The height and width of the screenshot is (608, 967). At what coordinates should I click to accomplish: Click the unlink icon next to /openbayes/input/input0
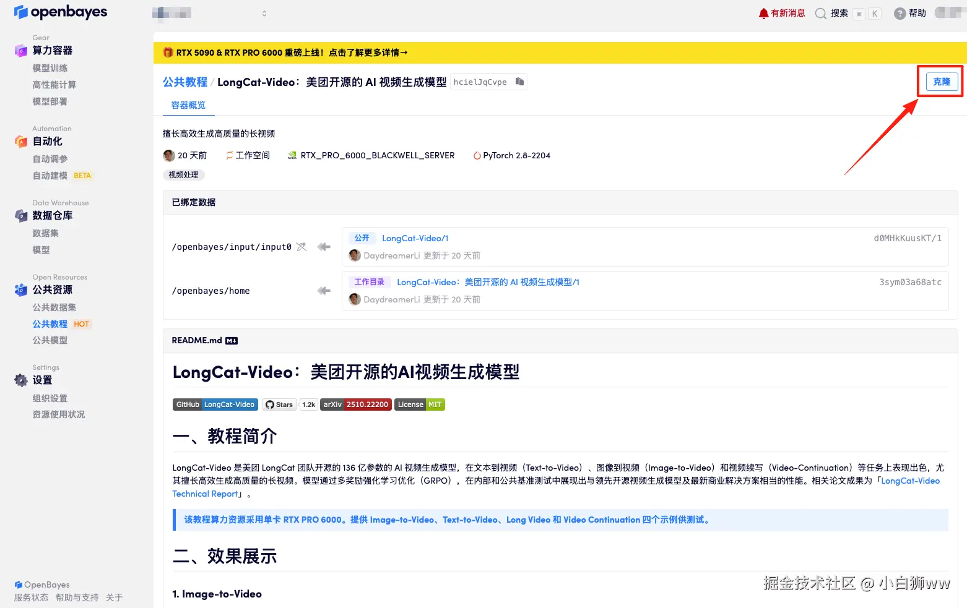(x=301, y=247)
